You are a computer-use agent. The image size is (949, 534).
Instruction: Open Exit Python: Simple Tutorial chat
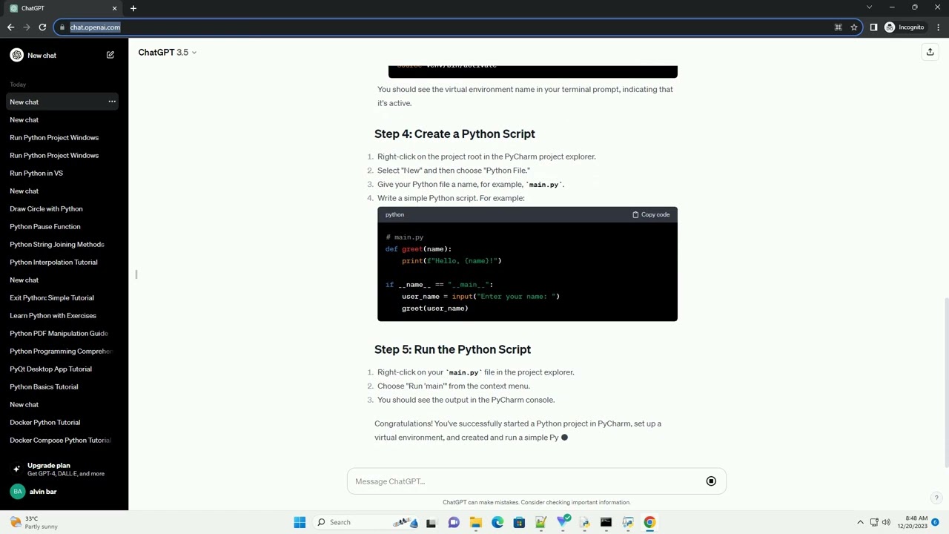[x=62, y=297]
